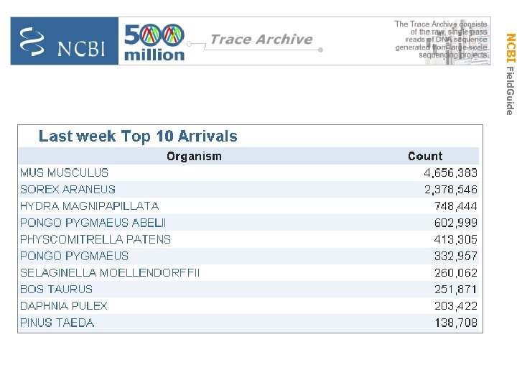
Task: Open PONGO PYGMAEUS ABELII entry
Action: (93, 223)
